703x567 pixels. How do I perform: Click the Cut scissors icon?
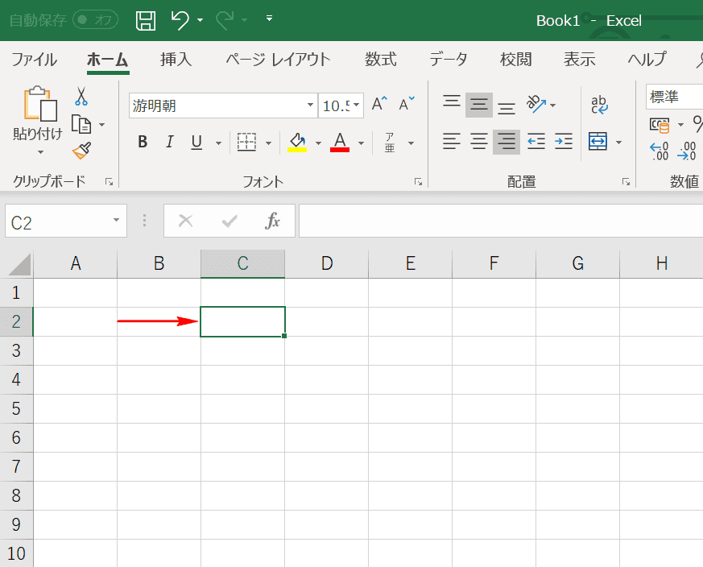81,96
